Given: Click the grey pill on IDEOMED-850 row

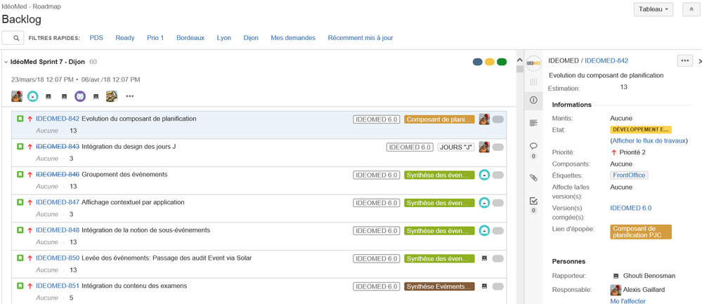Looking at the screenshot, I should (x=498, y=258).
